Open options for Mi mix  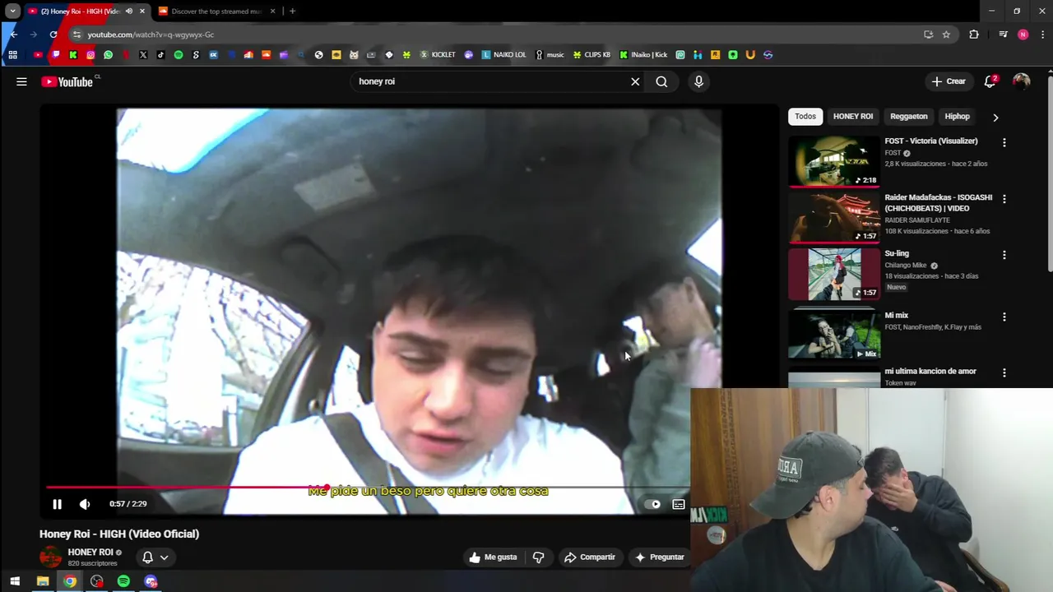pos(1004,317)
